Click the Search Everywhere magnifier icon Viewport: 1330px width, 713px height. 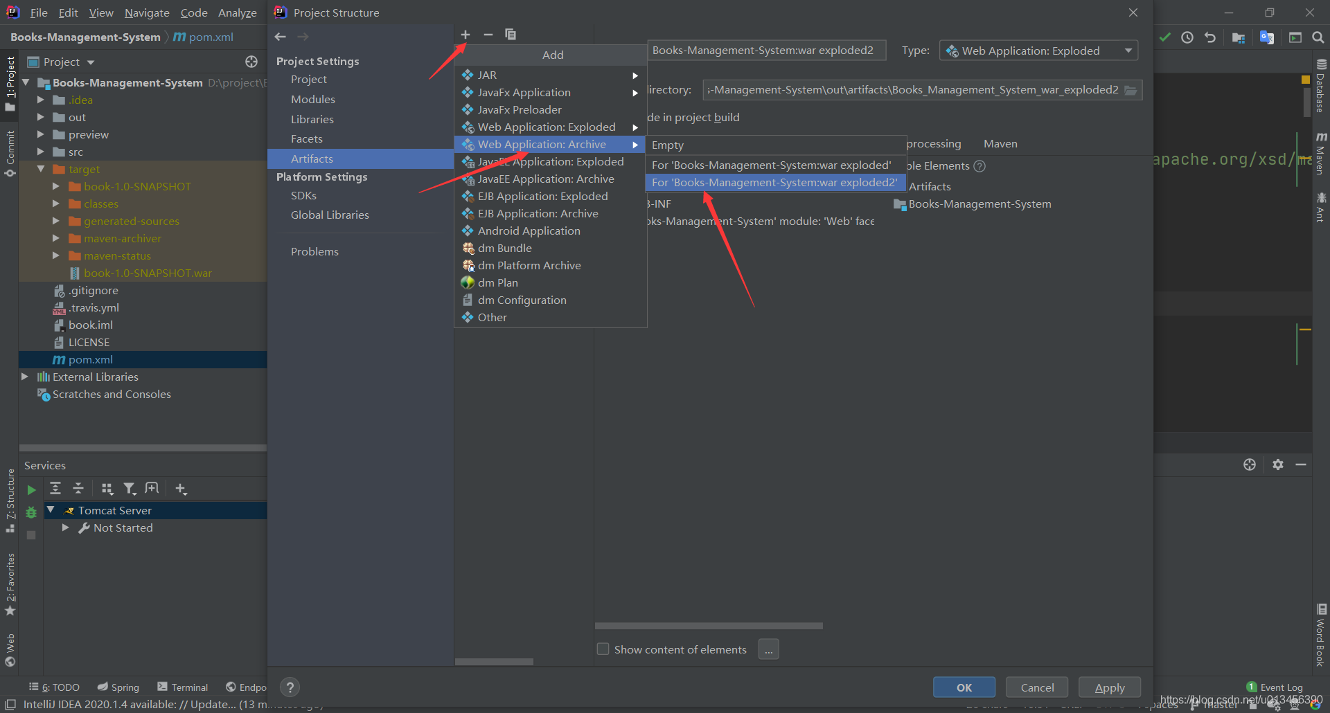click(x=1318, y=37)
